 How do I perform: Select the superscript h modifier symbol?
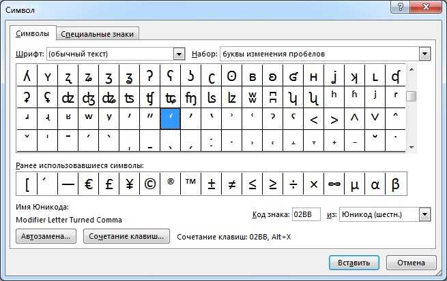click(x=334, y=97)
